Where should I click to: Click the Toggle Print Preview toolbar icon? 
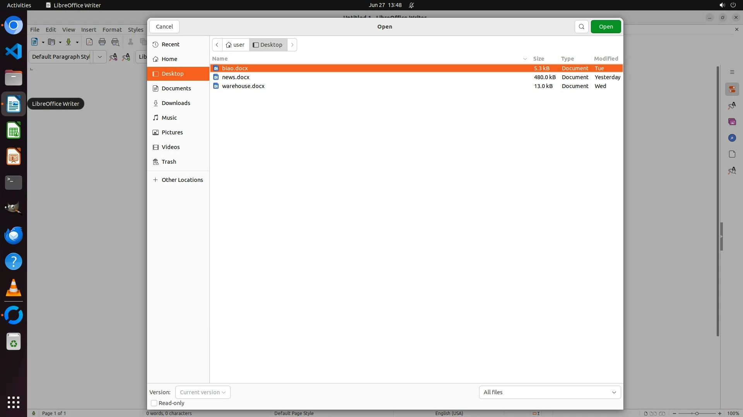point(115,42)
